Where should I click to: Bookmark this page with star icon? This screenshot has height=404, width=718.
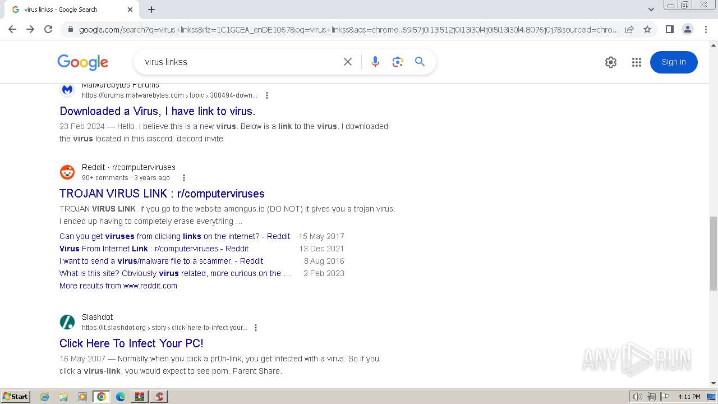(647, 29)
